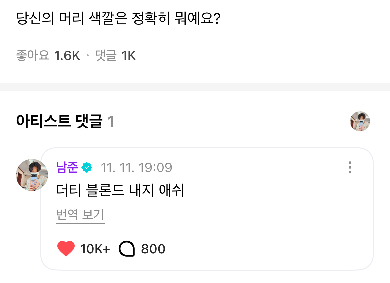The height and width of the screenshot is (283, 390).
Task: Click the verified badge next to 남준
Action: click(87, 167)
